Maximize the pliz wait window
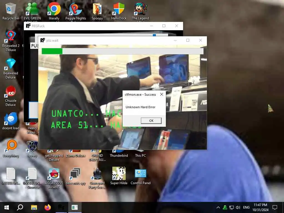Viewport: 284px width, 213px height. click(x=188, y=40)
